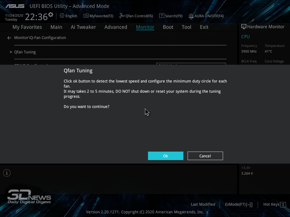The height and width of the screenshot is (217, 290).
Task: Confirm Qfan Tuning with Ok button
Action: coord(165,156)
